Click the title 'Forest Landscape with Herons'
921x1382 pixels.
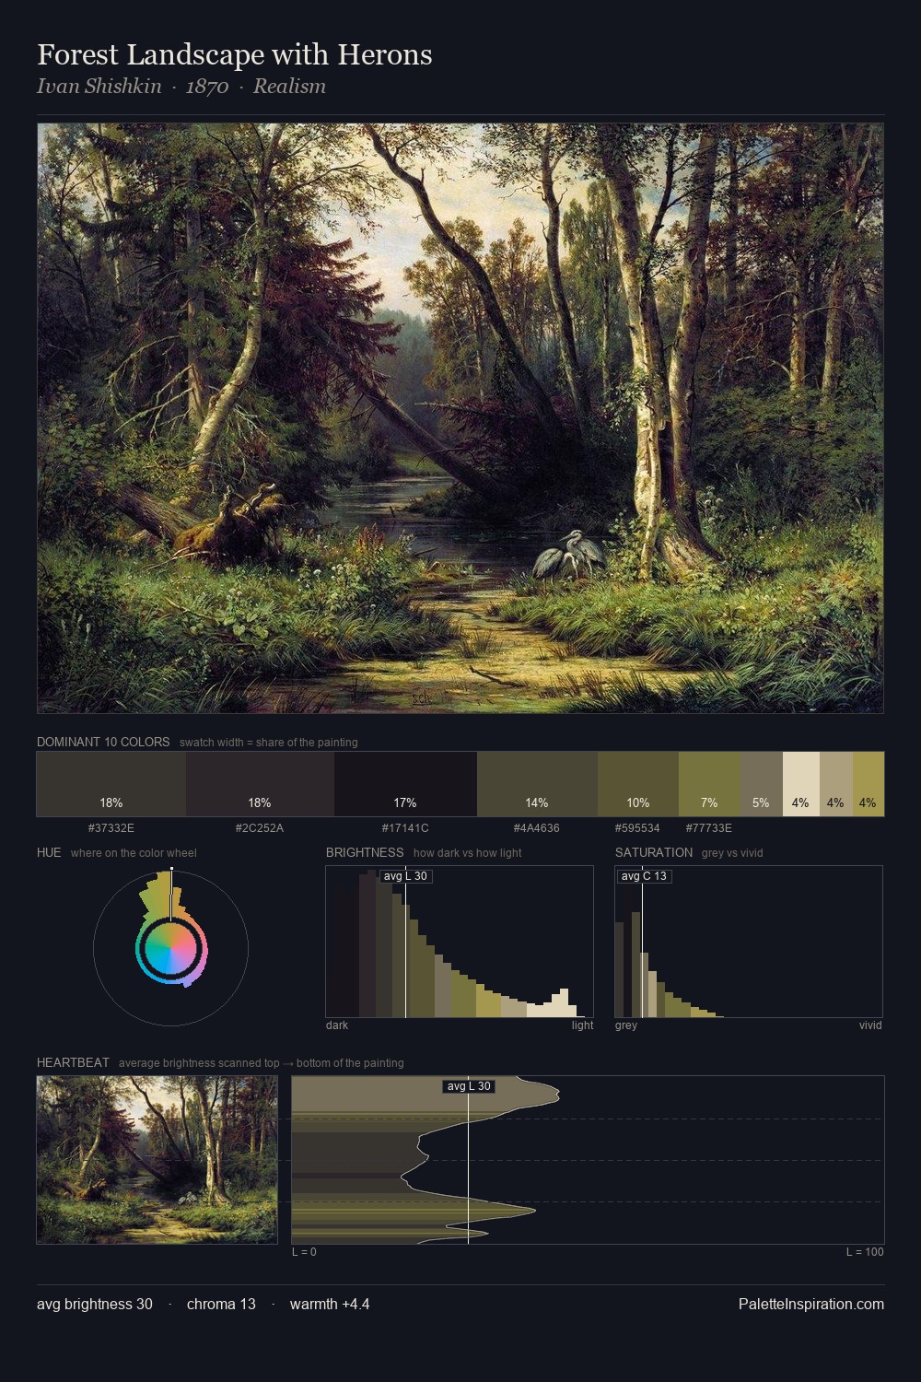click(x=235, y=54)
